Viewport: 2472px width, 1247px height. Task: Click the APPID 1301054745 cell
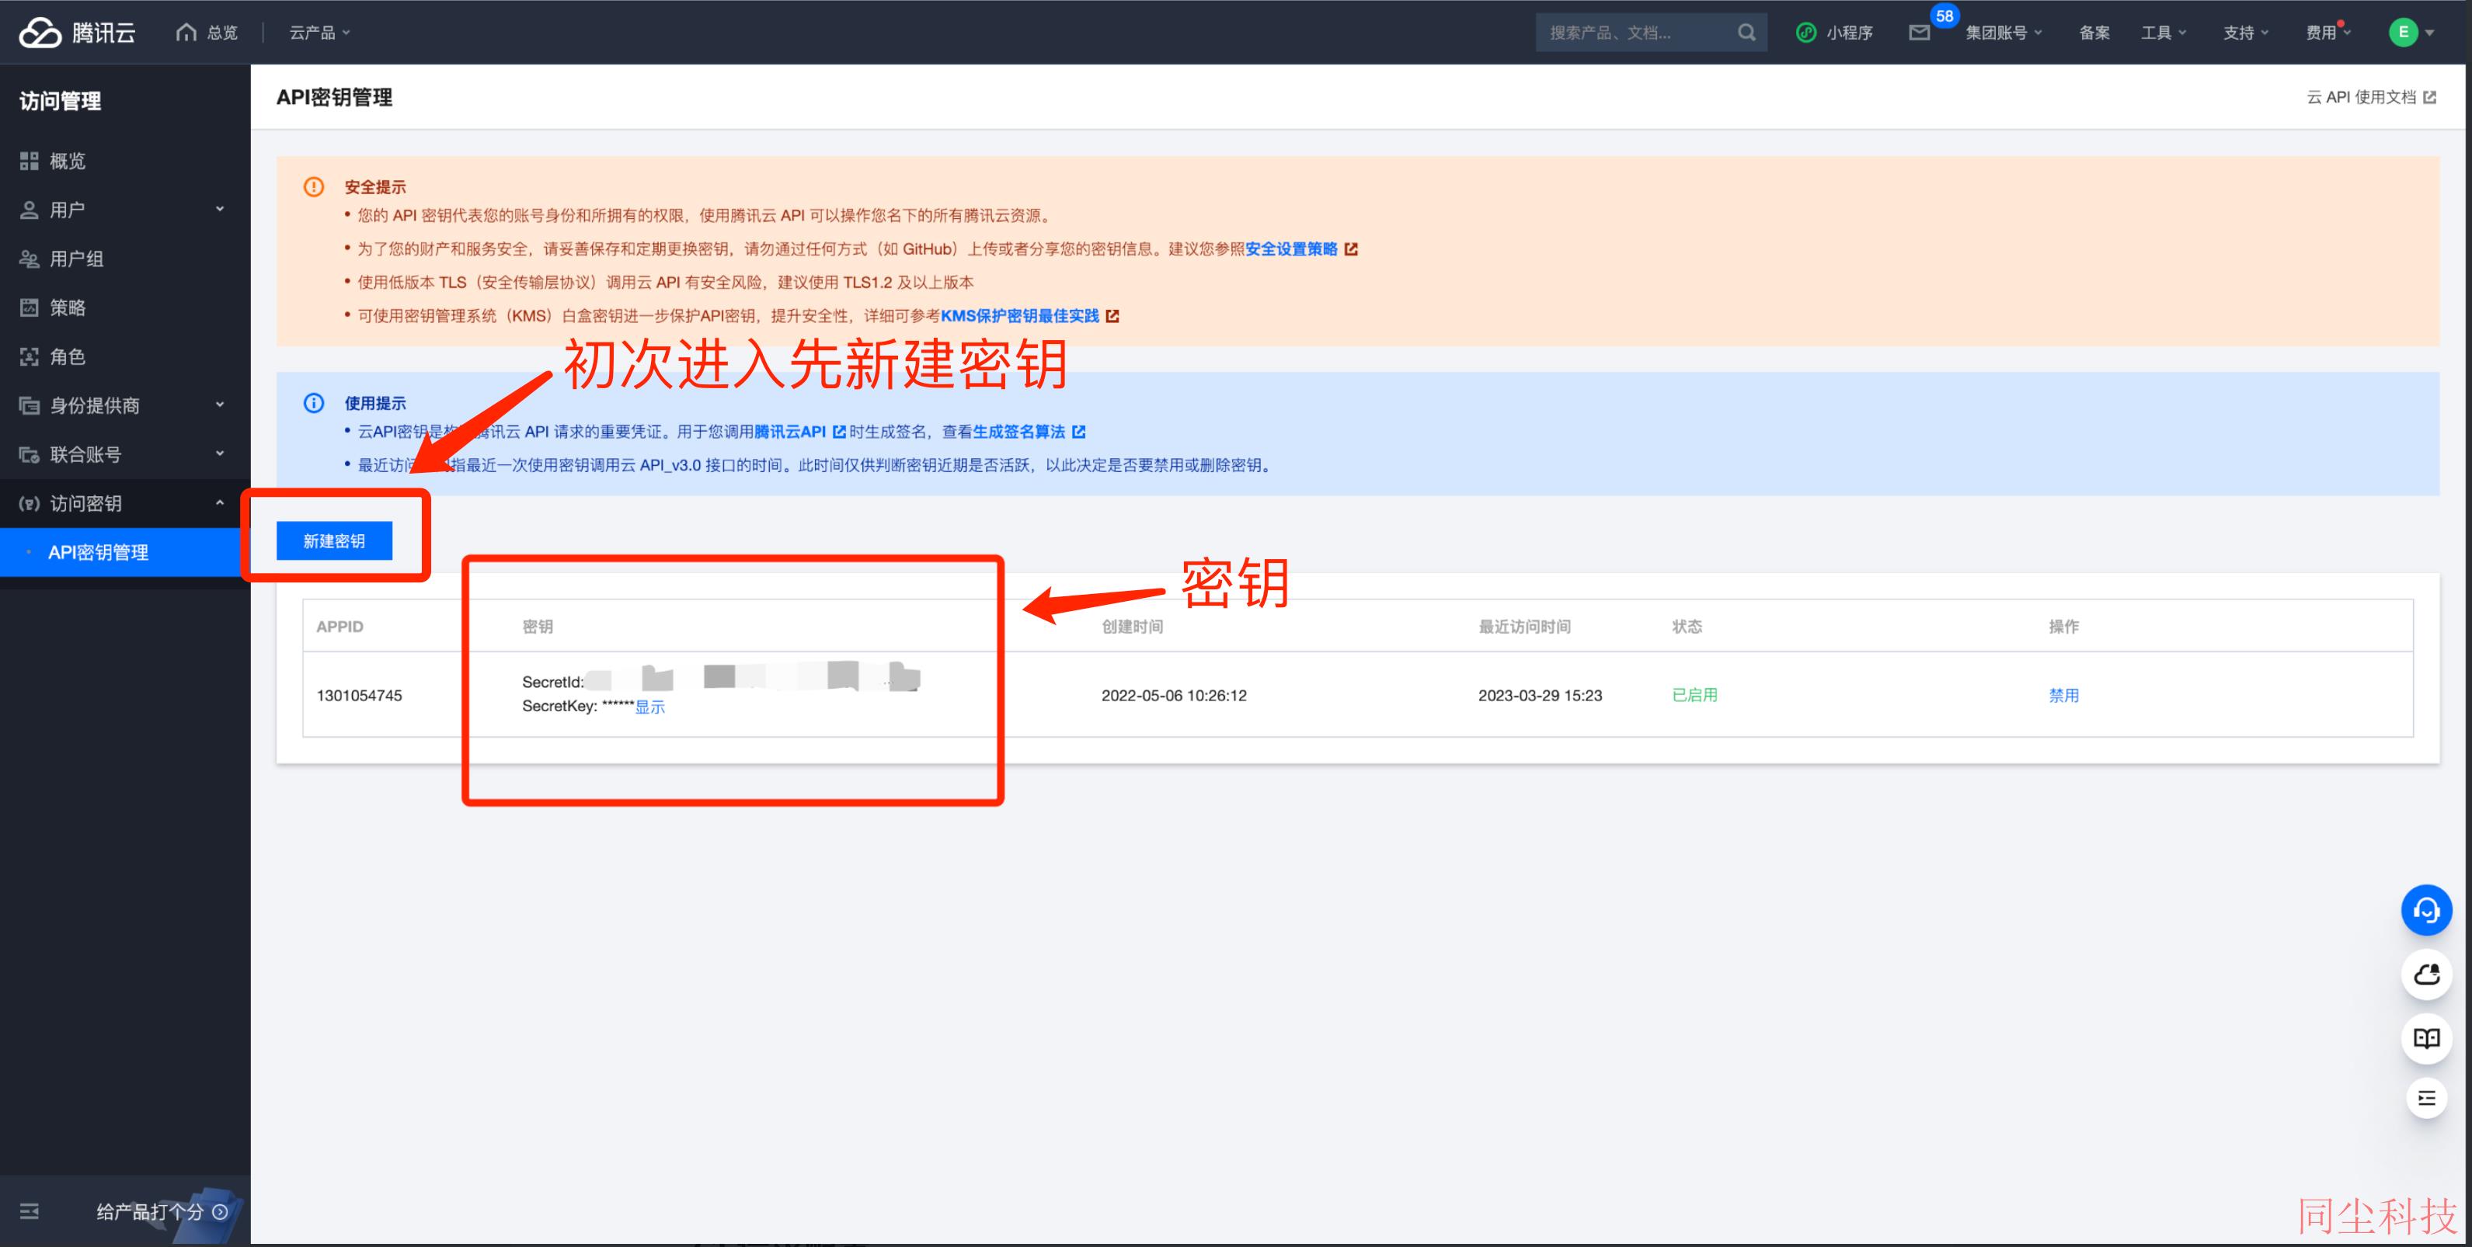[359, 696]
